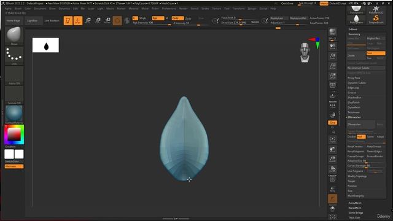The image size is (393, 221).
Task: Open the Alpha Off selector
Action: [x=14, y=76]
